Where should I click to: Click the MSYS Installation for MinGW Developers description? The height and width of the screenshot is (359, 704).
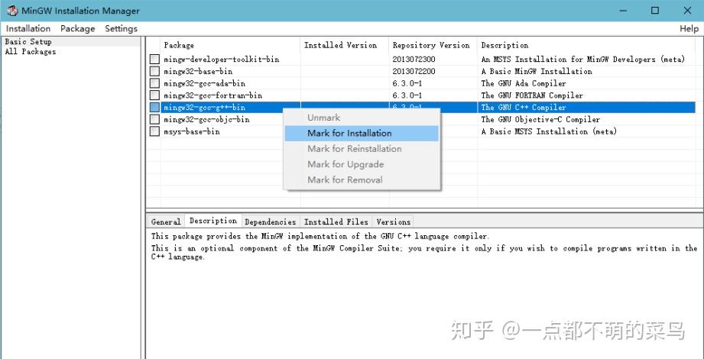582,60
